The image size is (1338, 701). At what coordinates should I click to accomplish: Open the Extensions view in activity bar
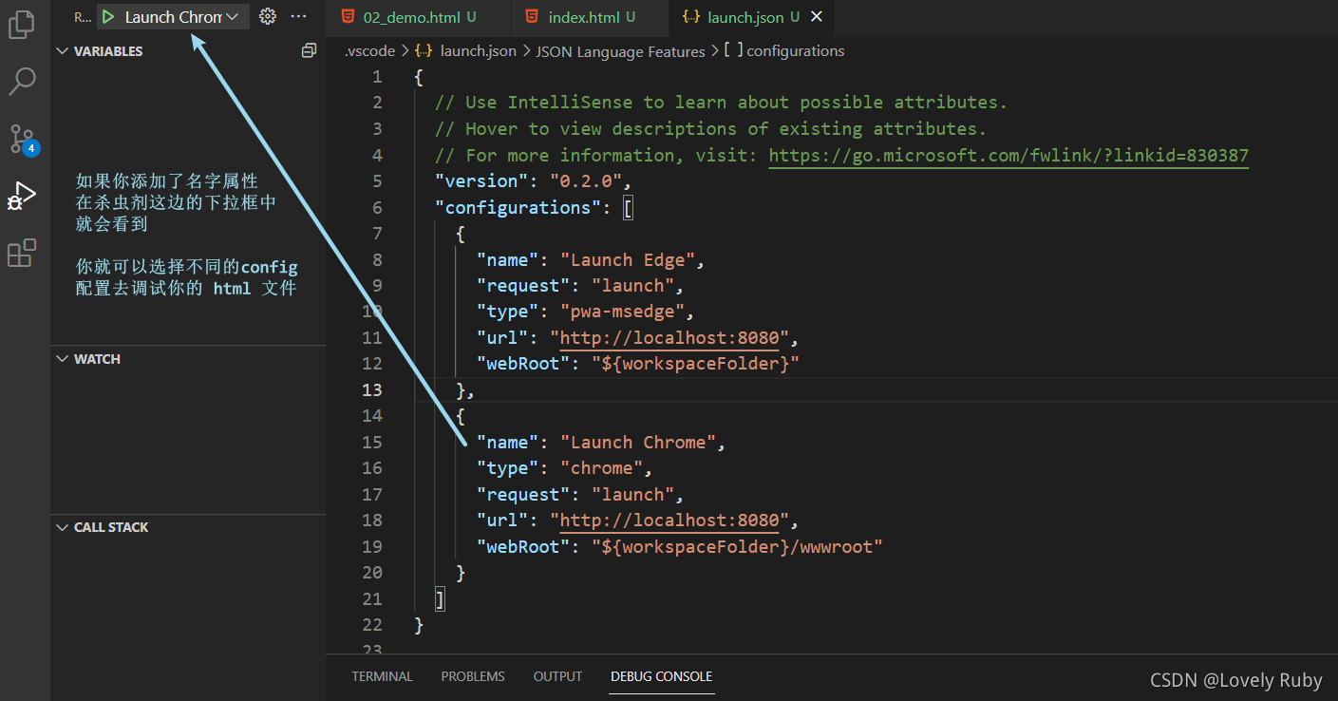(x=22, y=253)
